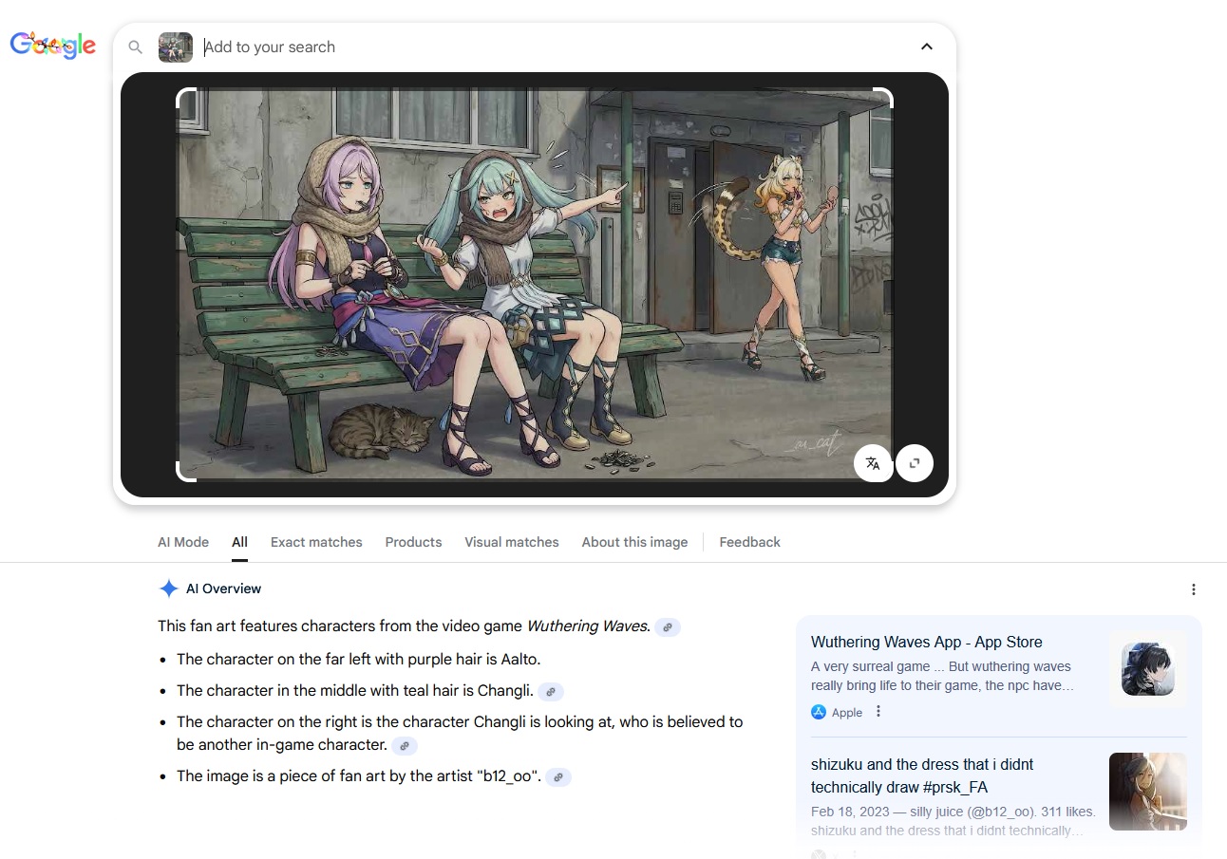This screenshot has height=859, width=1227.
Task: Click the Google logo
Action: (53, 45)
